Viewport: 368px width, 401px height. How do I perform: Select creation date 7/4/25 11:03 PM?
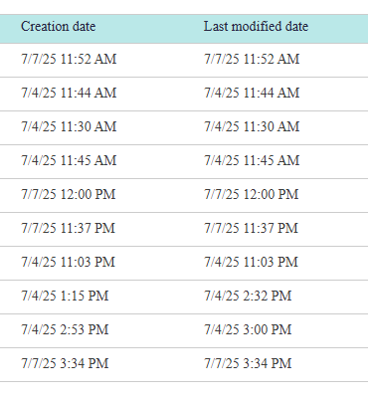point(69,262)
